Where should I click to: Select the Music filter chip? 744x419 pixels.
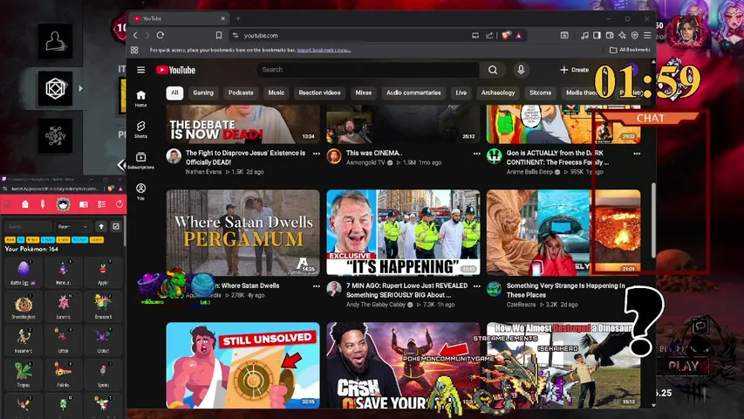coord(276,93)
